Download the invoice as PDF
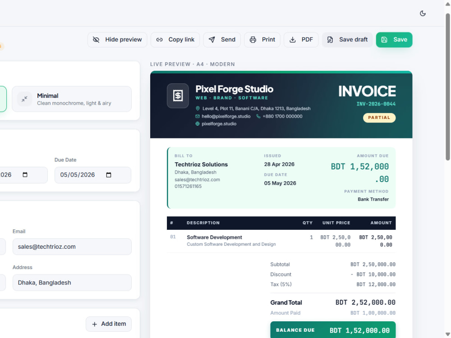Screen dimensions: 451x338 click(x=301, y=40)
